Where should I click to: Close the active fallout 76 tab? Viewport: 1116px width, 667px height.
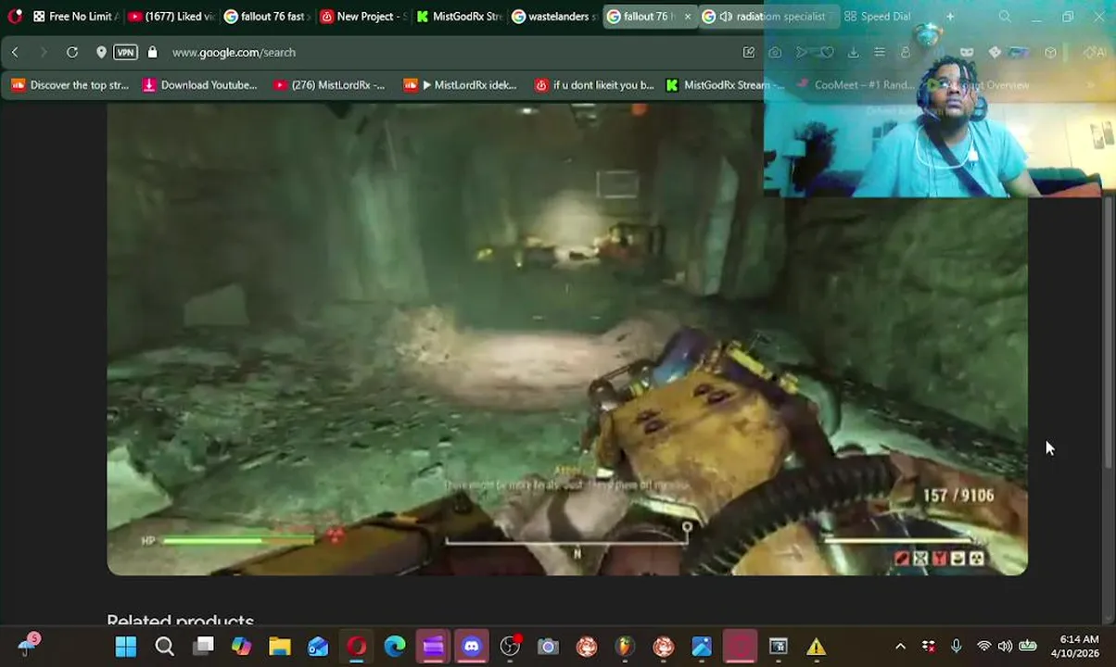pyautogui.click(x=687, y=17)
